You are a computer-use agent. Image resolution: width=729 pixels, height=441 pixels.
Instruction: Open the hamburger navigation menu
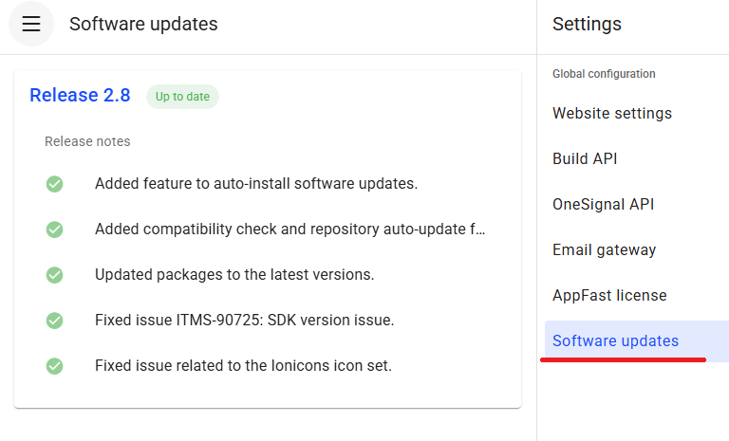[31, 25]
